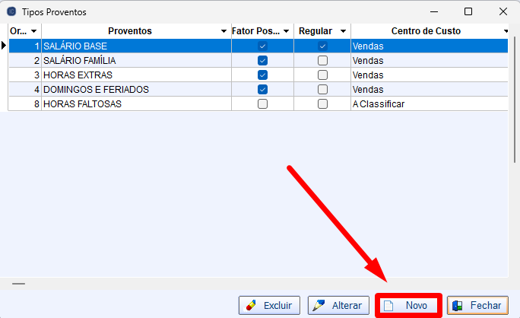Click the Tipos Proventos title bar app icon
The image size is (520, 318).
pyautogui.click(x=11, y=11)
